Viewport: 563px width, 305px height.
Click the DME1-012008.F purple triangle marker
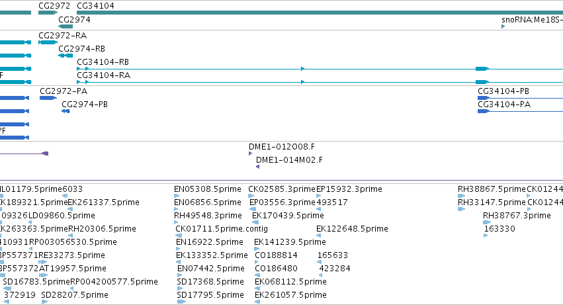(x=250, y=153)
